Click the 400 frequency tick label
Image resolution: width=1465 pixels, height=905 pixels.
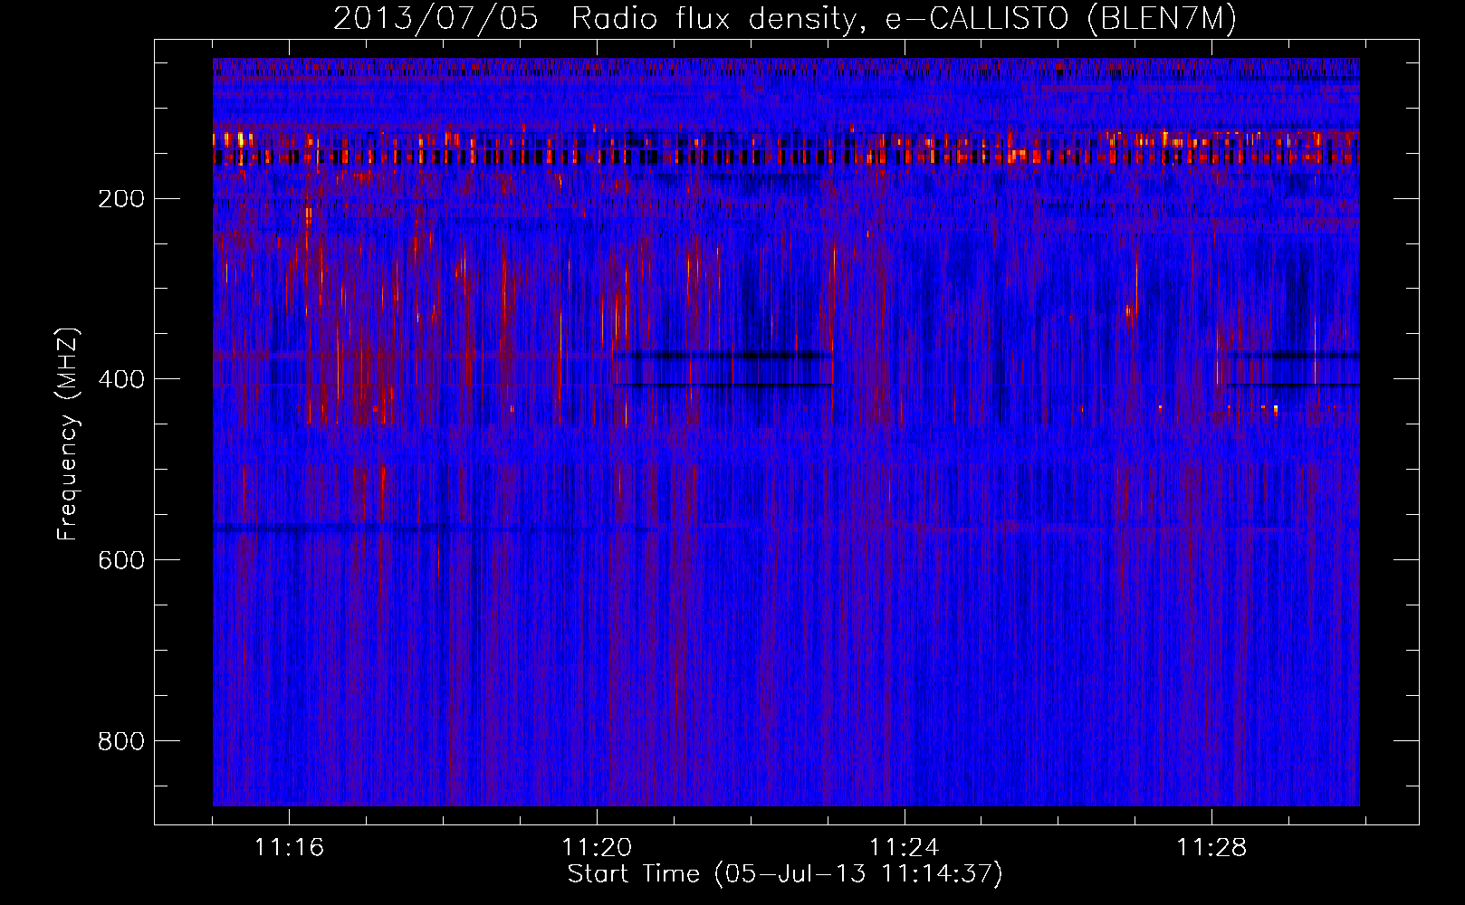point(120,379)
